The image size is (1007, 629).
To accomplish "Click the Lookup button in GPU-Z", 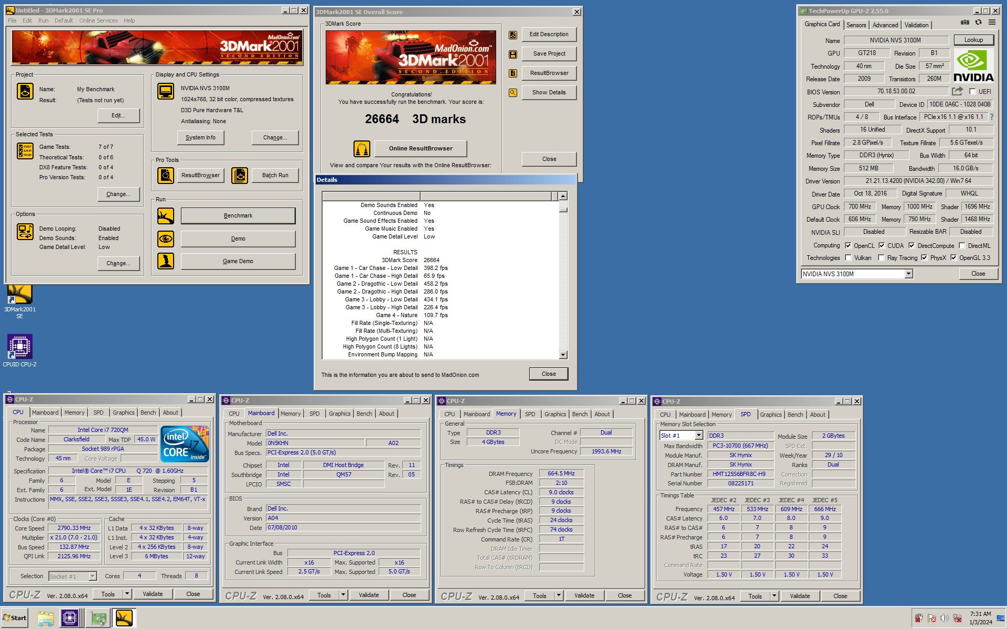I will pyautogui.click(x=973, y=40).
